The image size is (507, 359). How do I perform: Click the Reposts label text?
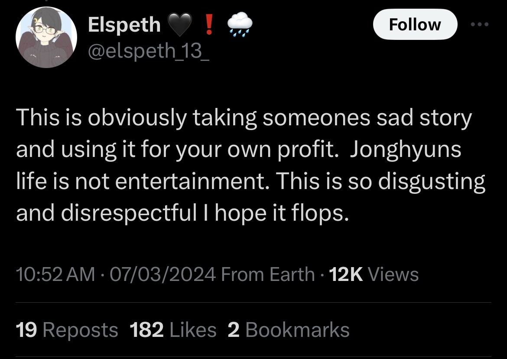click(80, 330)
